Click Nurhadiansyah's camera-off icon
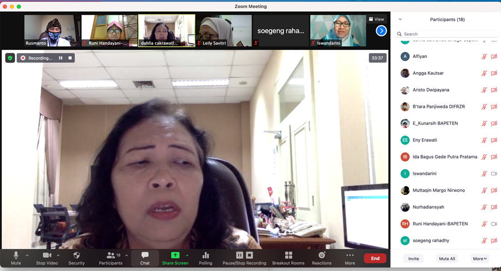501x271 pixels. coord(494,207)
